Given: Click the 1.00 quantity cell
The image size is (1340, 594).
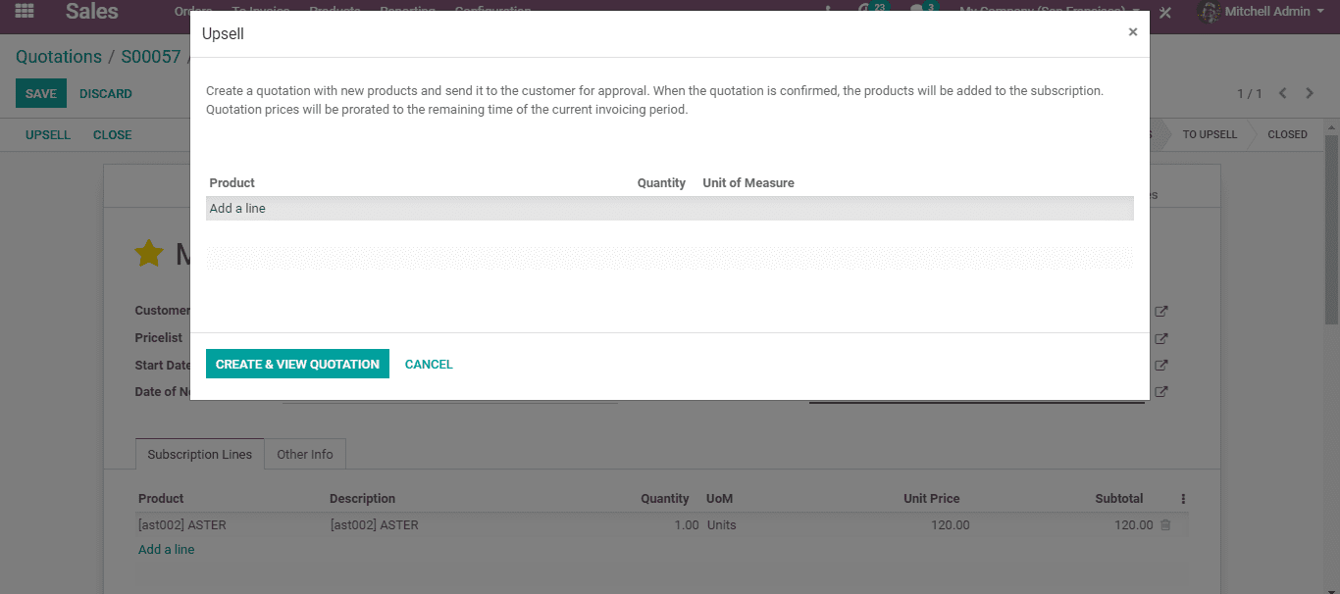Looking at the screenshot, I should click(687, 524).
